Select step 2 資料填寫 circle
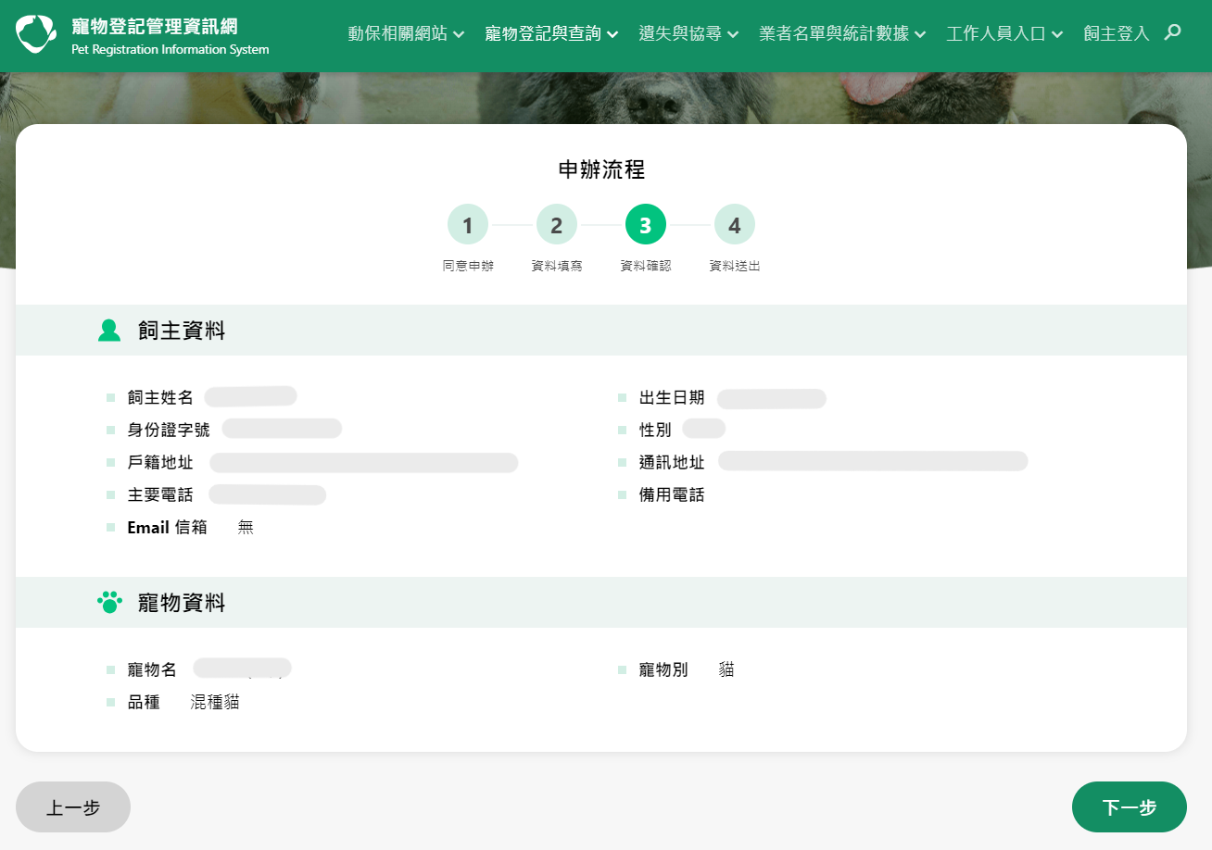 (557, 223)
